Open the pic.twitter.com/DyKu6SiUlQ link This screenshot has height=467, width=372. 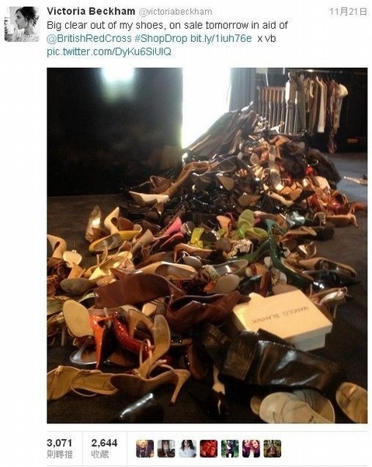pos(109,52)
